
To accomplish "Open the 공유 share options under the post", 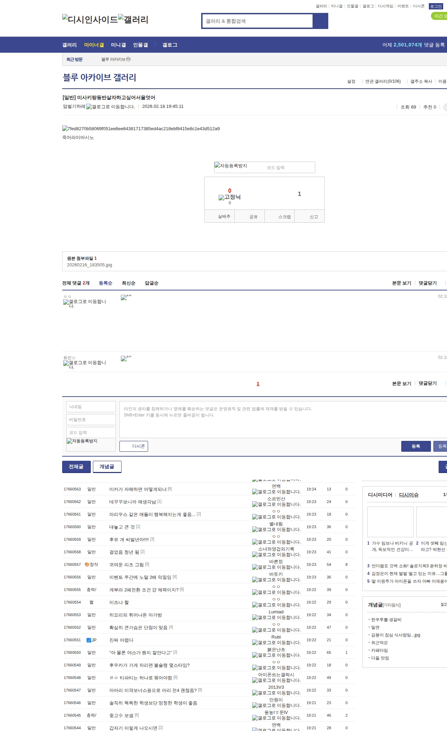I will (253, 217).
